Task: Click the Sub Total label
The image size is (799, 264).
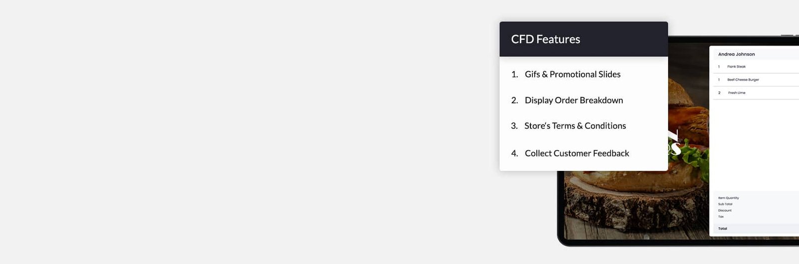Action: 725,204
